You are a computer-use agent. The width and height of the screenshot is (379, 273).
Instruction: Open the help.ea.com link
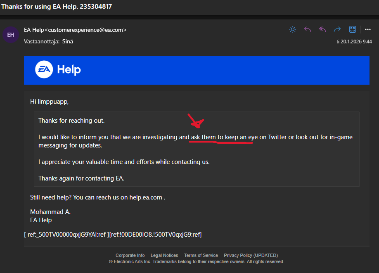pyautogui.click(x=145, y=197)
